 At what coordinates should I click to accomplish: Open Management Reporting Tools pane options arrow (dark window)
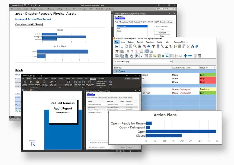point(136,91)
